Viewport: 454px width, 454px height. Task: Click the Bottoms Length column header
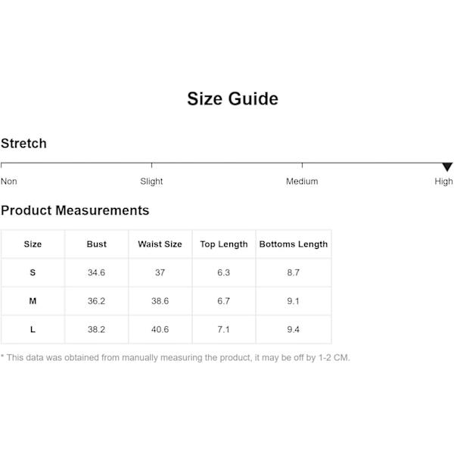click(294, 244)
